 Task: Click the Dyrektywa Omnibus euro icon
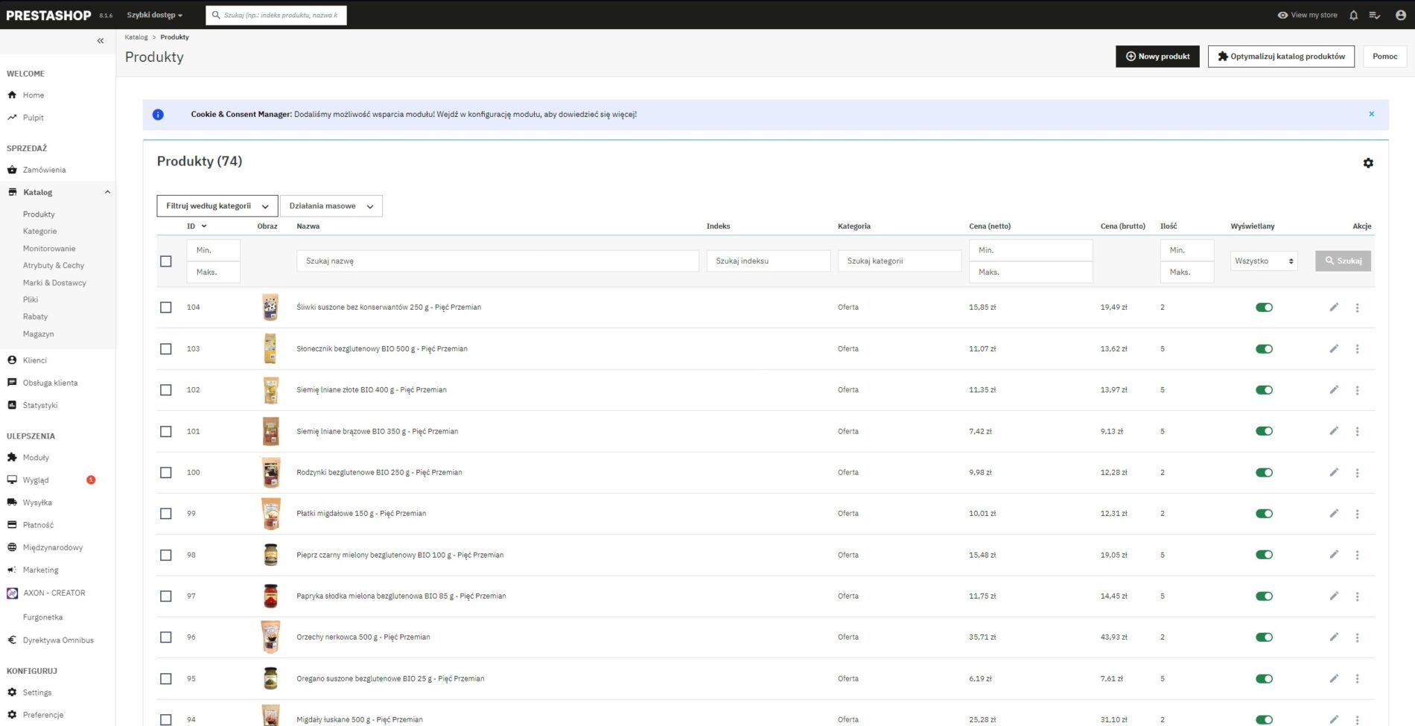coord(12,640)
